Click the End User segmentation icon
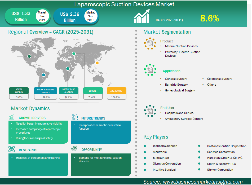Image resolution: width=252 pixels, height=185 pixels. 150,111
